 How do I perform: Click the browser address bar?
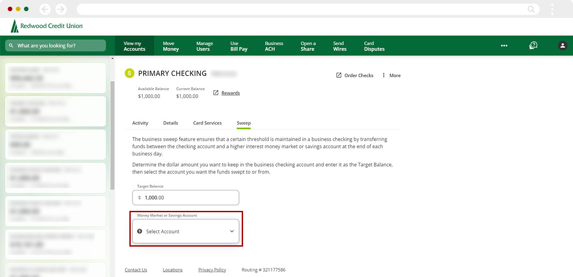tap(308, 9)
